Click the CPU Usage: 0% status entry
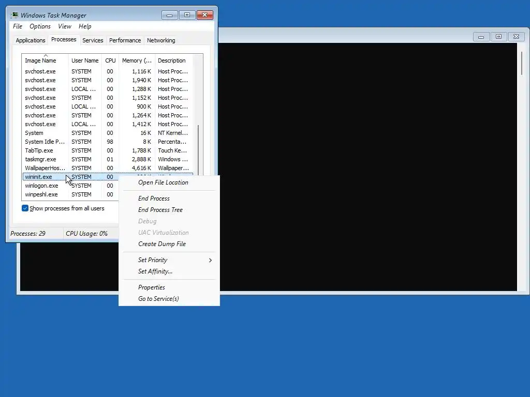This screenshot has height=397, width=530. click(x=86, y=234)
